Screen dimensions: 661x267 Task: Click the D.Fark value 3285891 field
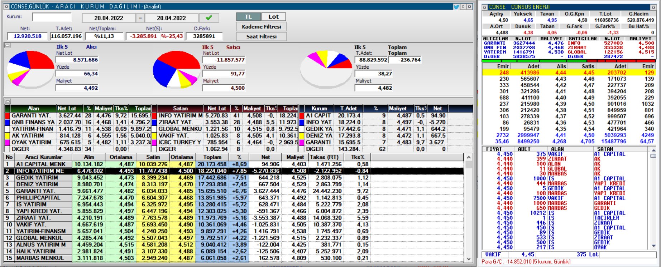[x=204, y=36]
